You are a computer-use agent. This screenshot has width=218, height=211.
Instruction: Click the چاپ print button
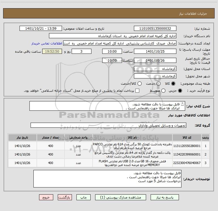pyautogui.click(x=84, y=197)
